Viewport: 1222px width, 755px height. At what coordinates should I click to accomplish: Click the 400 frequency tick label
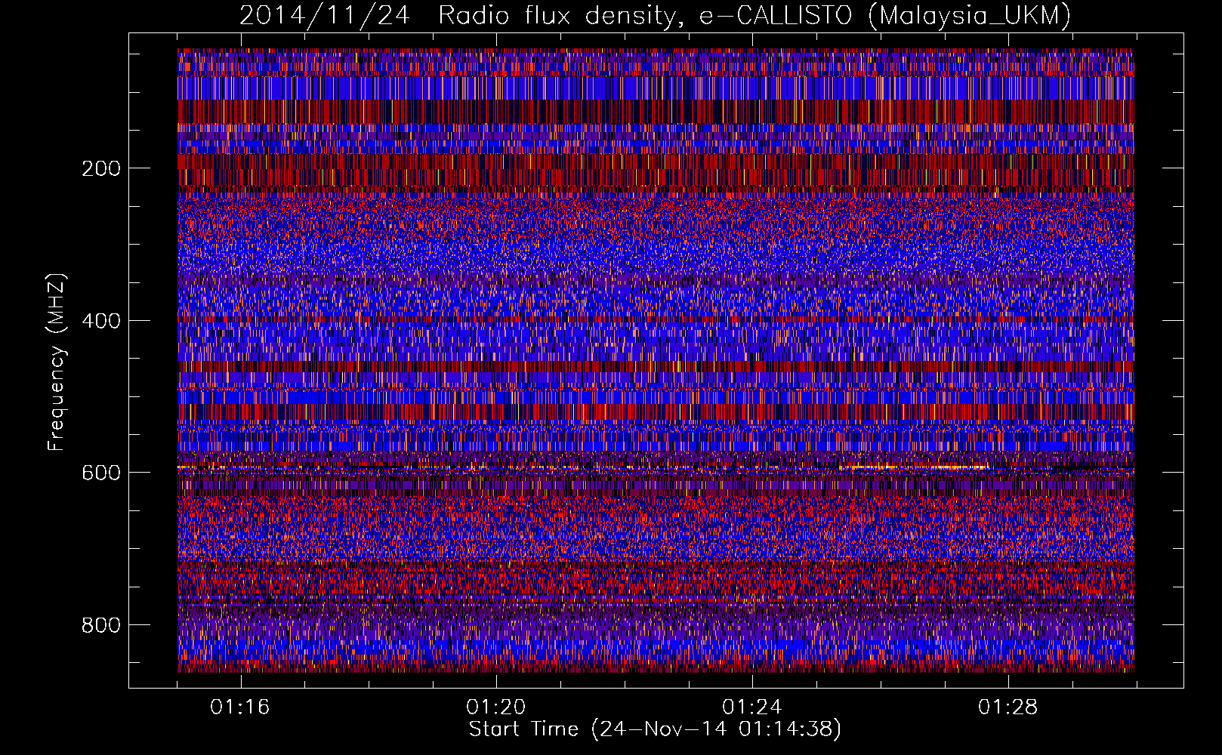pos(101,321)
